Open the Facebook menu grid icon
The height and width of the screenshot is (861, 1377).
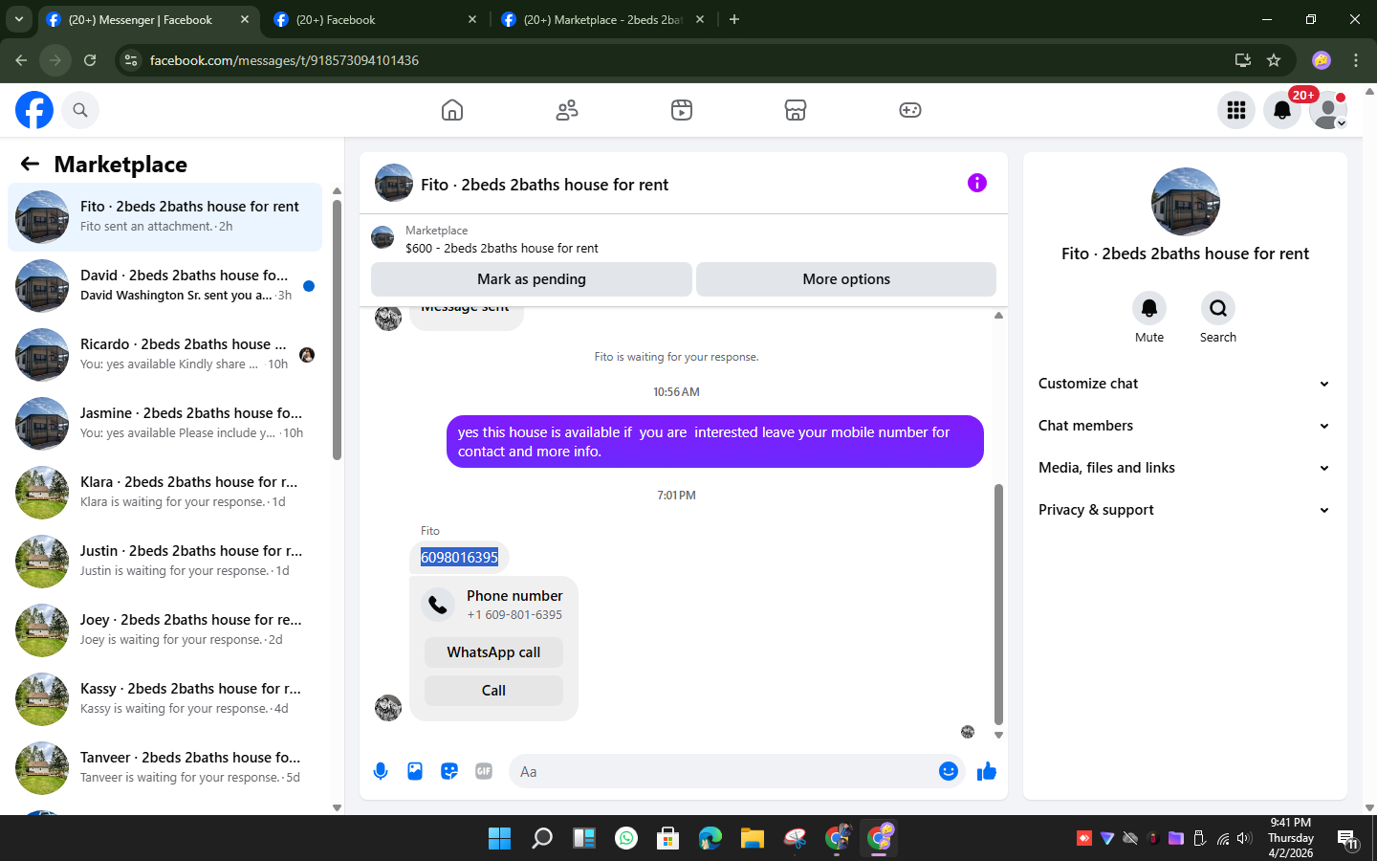click(x=1236, y=110)
